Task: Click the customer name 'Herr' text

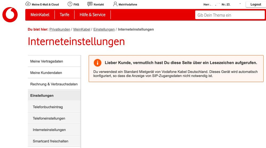Action: pos(206,5)
